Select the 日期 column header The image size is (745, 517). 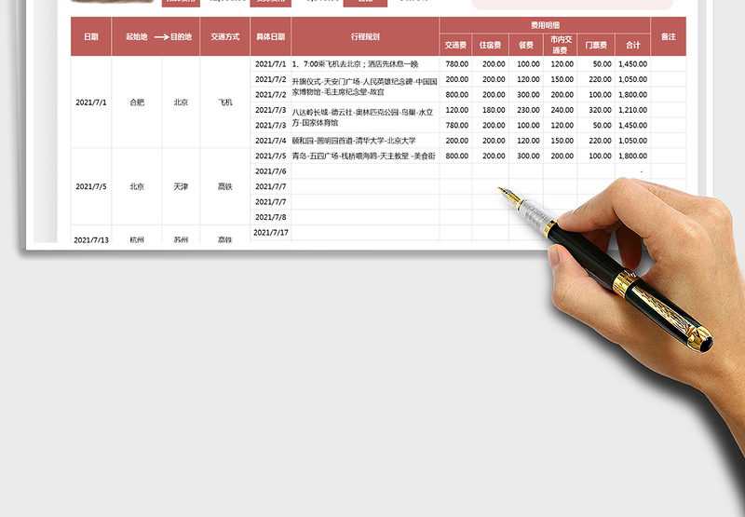(x=91, y=37)
